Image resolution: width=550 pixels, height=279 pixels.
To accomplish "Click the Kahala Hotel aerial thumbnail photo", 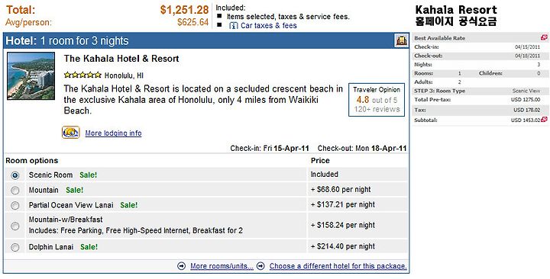I will pyautogui.click(x=31, y=76).
